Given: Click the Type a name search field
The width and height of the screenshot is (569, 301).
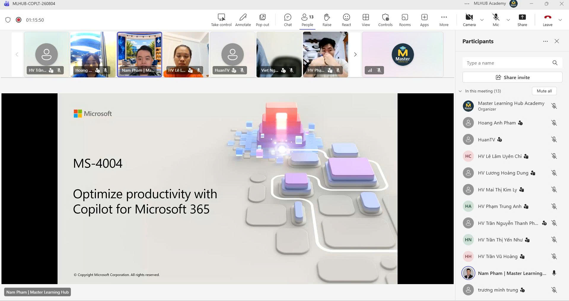Looking at the screenshot, I should click(x=512, y=63).
